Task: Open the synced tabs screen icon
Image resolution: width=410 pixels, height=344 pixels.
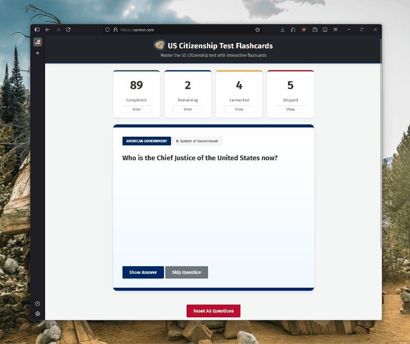Action: click(325, 30)
